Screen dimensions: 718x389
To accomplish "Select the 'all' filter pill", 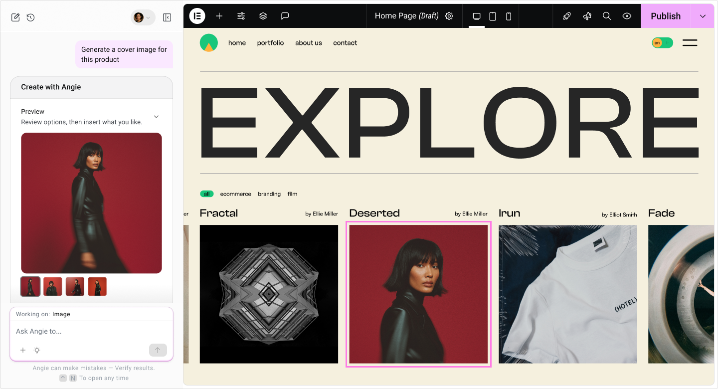I will (206, 194).
